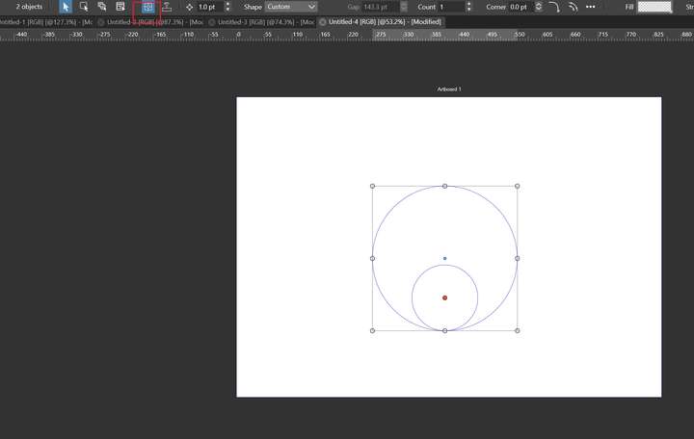This screenshot has width=694, height=439.
Task: Click the "2 objects" selection label
Action: 29,7
